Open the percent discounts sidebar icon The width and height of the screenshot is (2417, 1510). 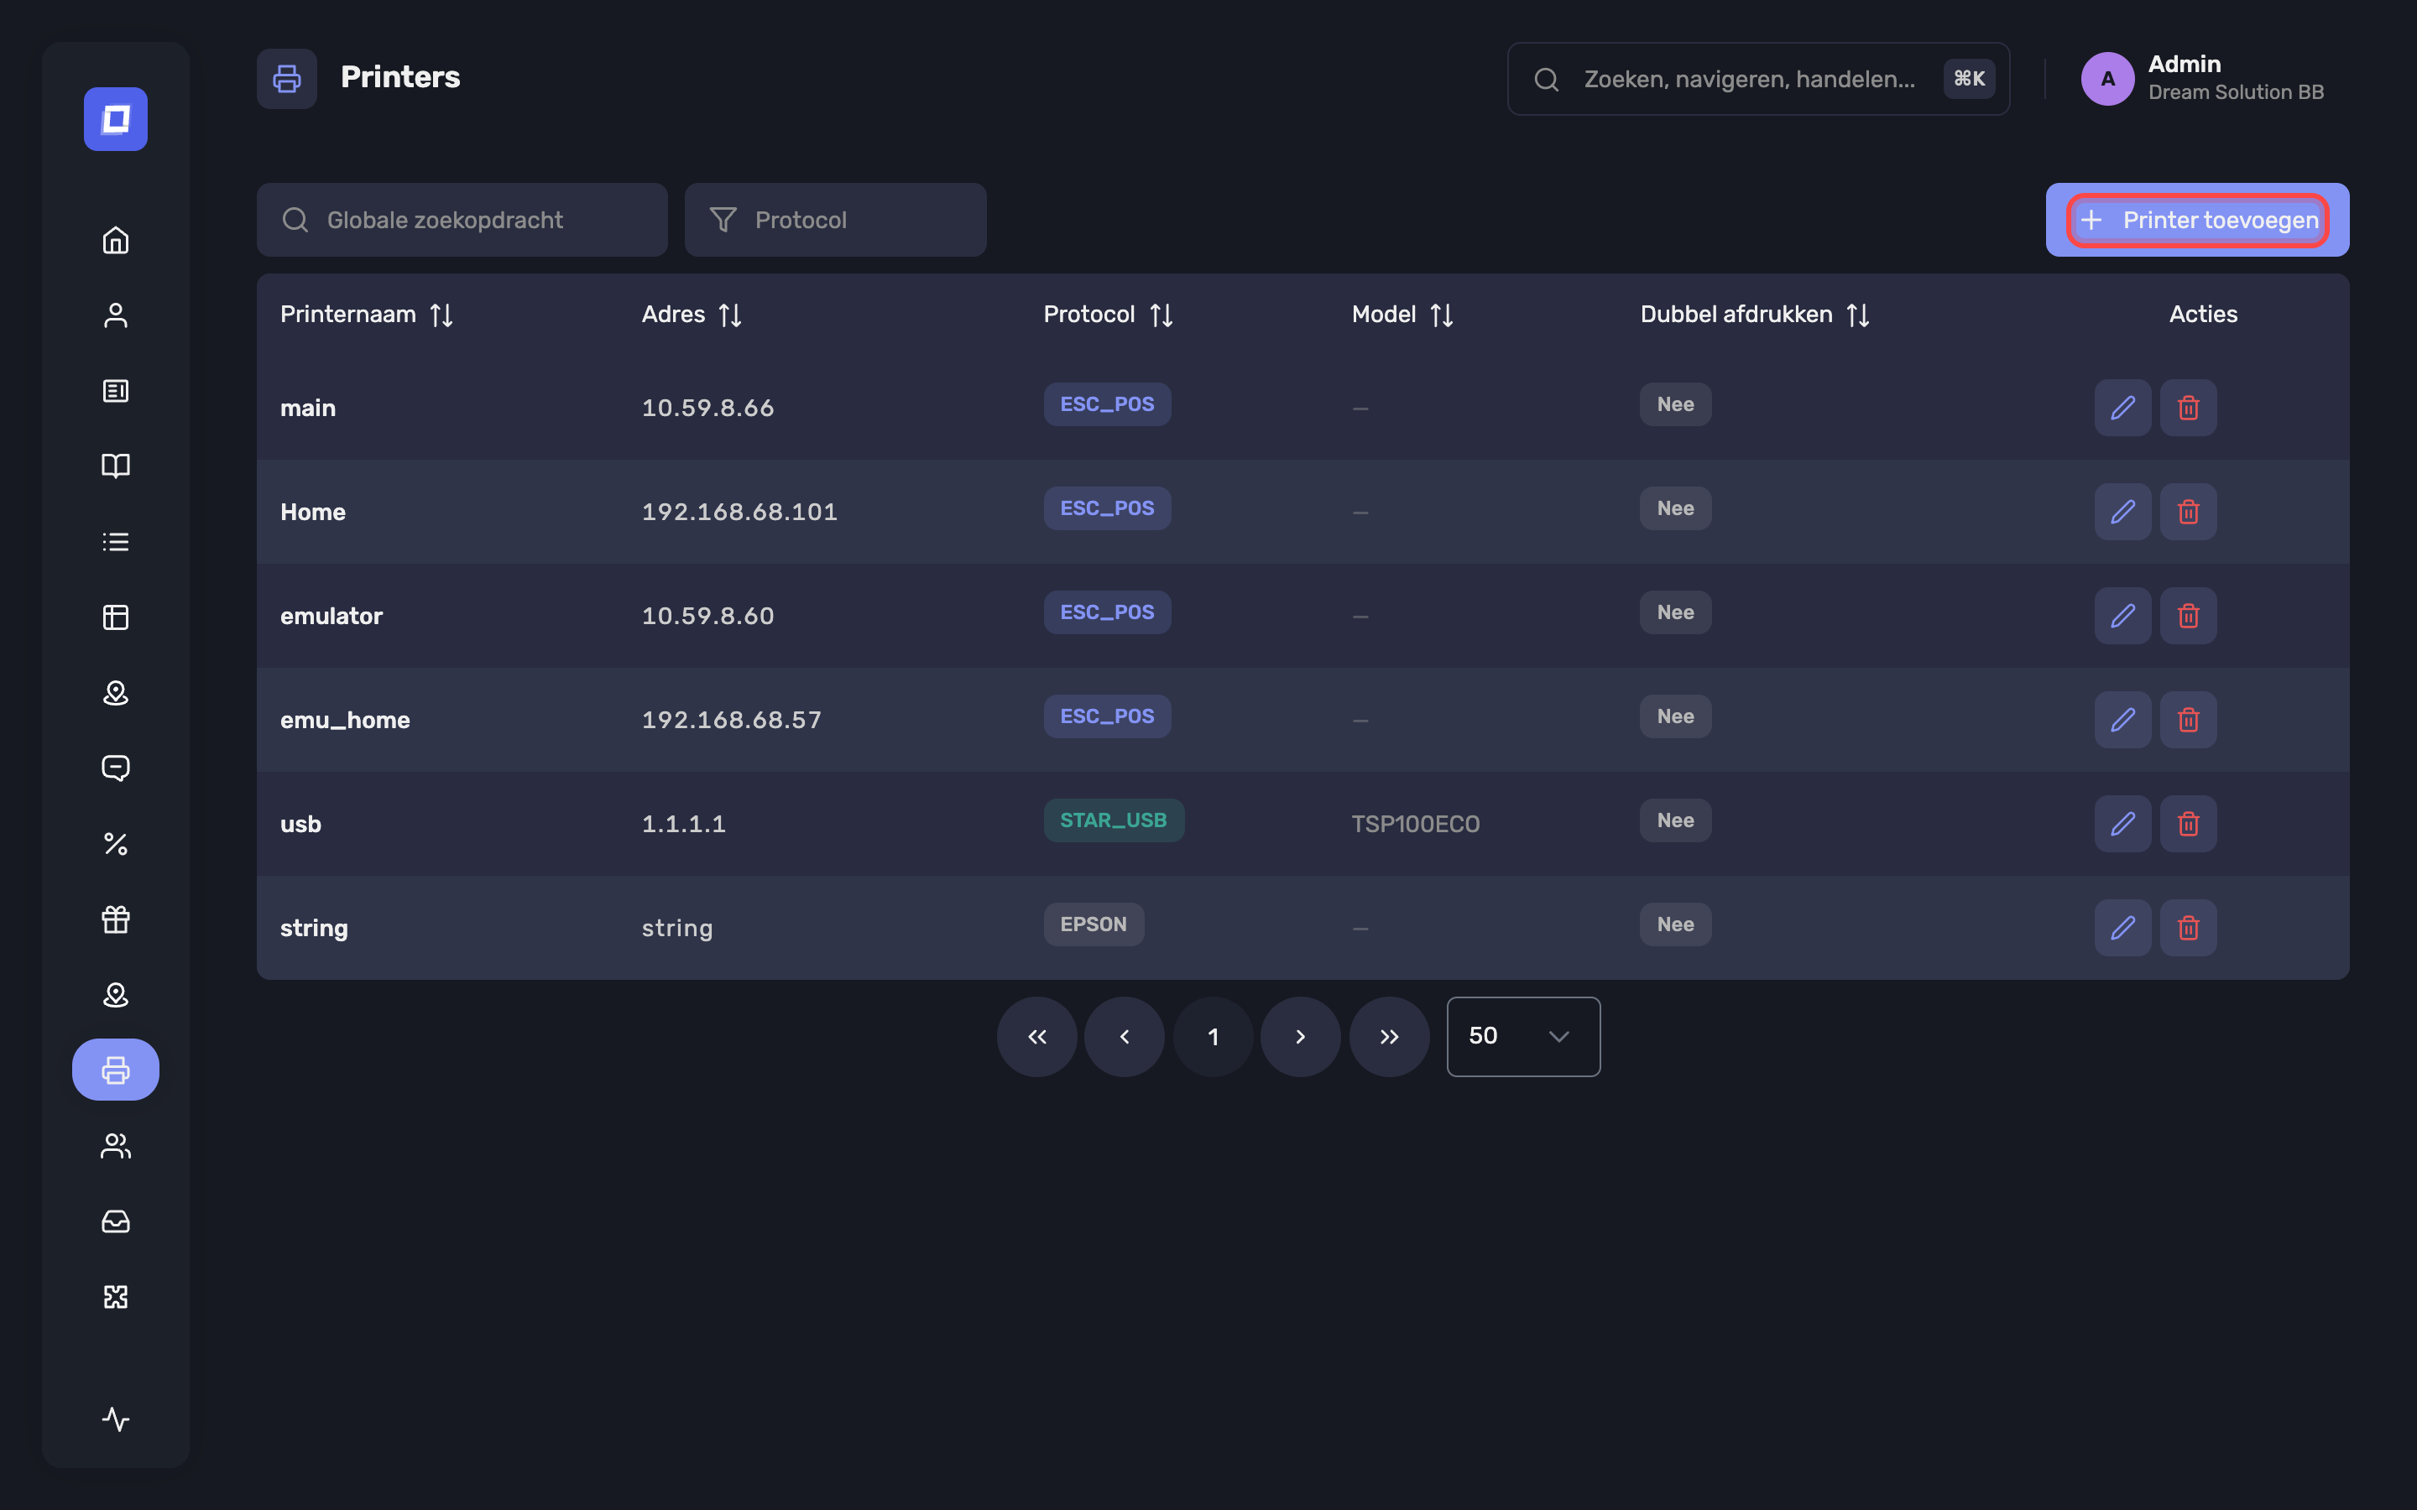(116, 844)
